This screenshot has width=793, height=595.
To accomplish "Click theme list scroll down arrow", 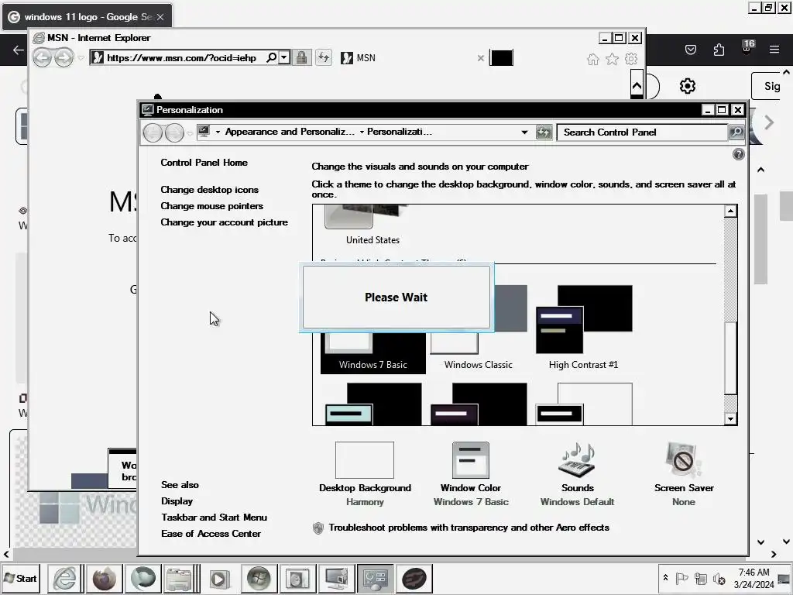I will click(730, 418).
